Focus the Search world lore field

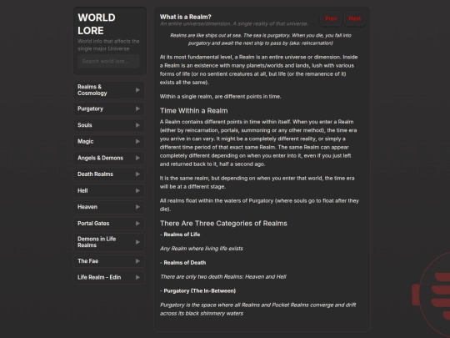(108, 61)
